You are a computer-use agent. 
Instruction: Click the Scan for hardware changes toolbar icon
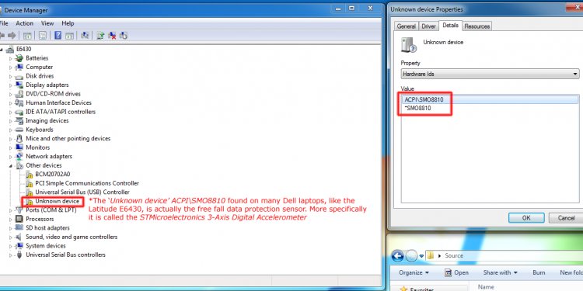85,36
